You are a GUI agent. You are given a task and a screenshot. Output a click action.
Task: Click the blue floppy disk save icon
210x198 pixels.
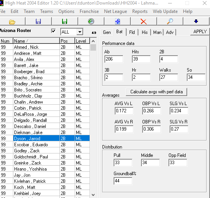pos(38,21)
